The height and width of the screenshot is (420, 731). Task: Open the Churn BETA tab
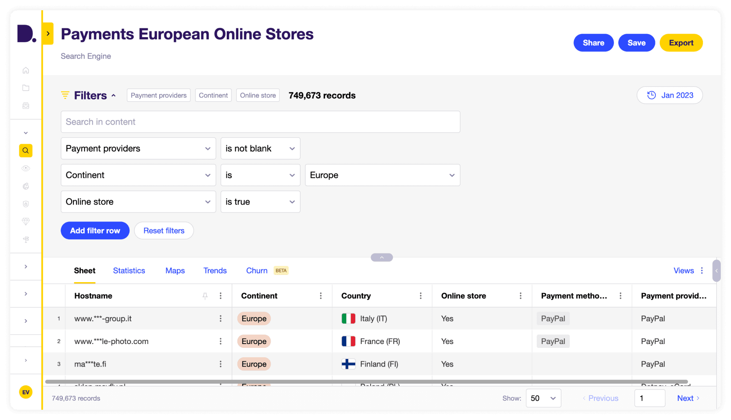(x=257, y=270)
